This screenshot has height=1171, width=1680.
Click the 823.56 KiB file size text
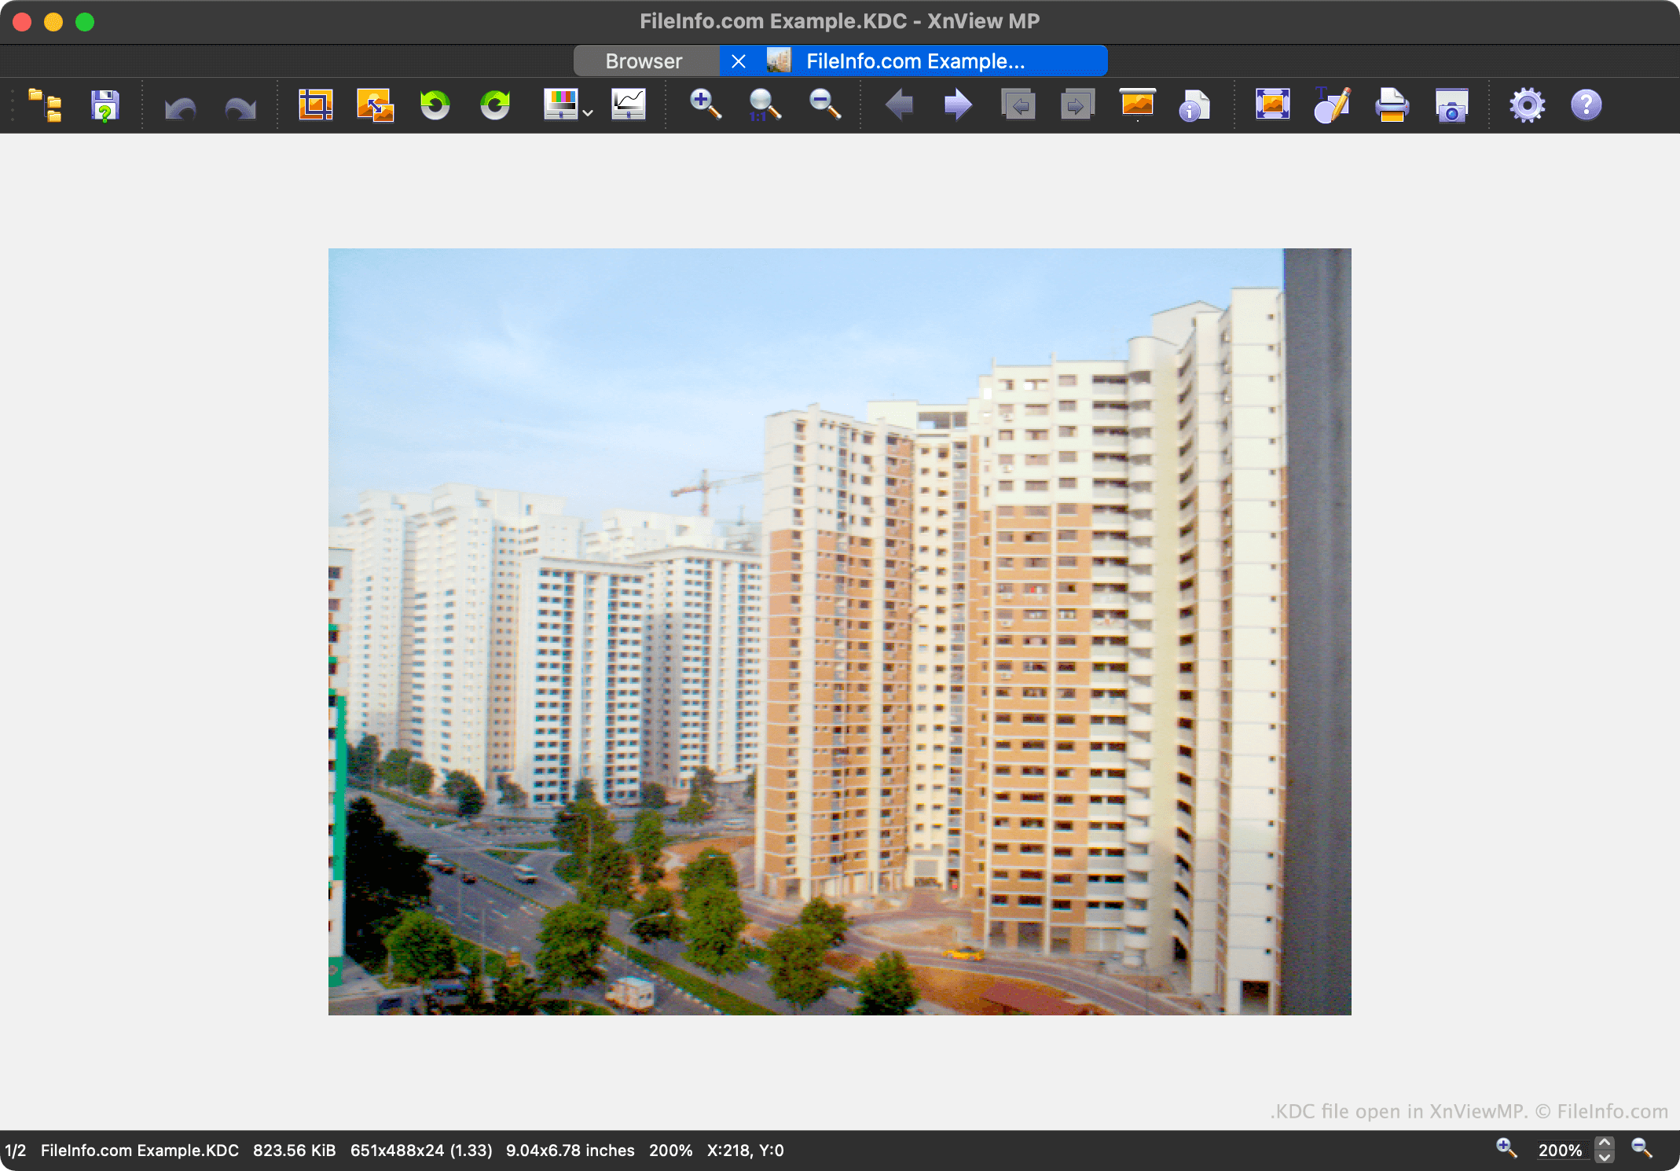coord(294,1151)
